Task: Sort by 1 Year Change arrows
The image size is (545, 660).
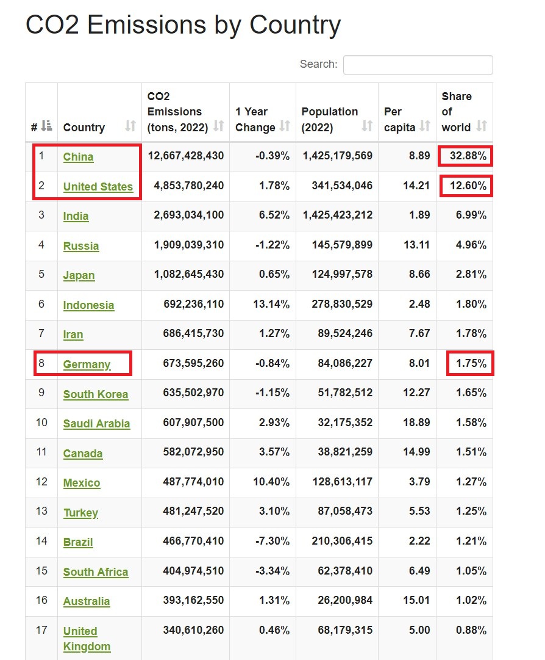Action: [x=285, y=127]
